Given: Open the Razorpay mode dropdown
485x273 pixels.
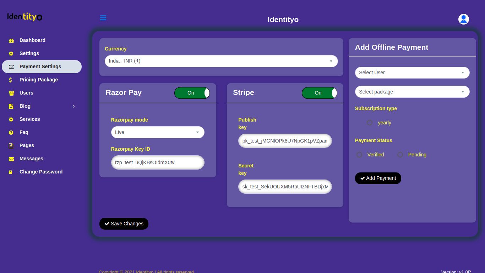Looking at the screenshot, I should pos(158,132).
